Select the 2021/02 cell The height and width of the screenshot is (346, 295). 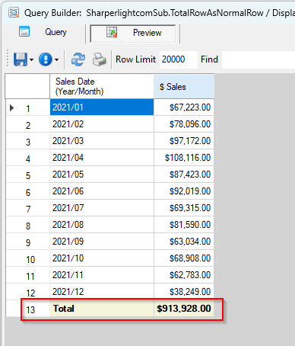[102, 124]
